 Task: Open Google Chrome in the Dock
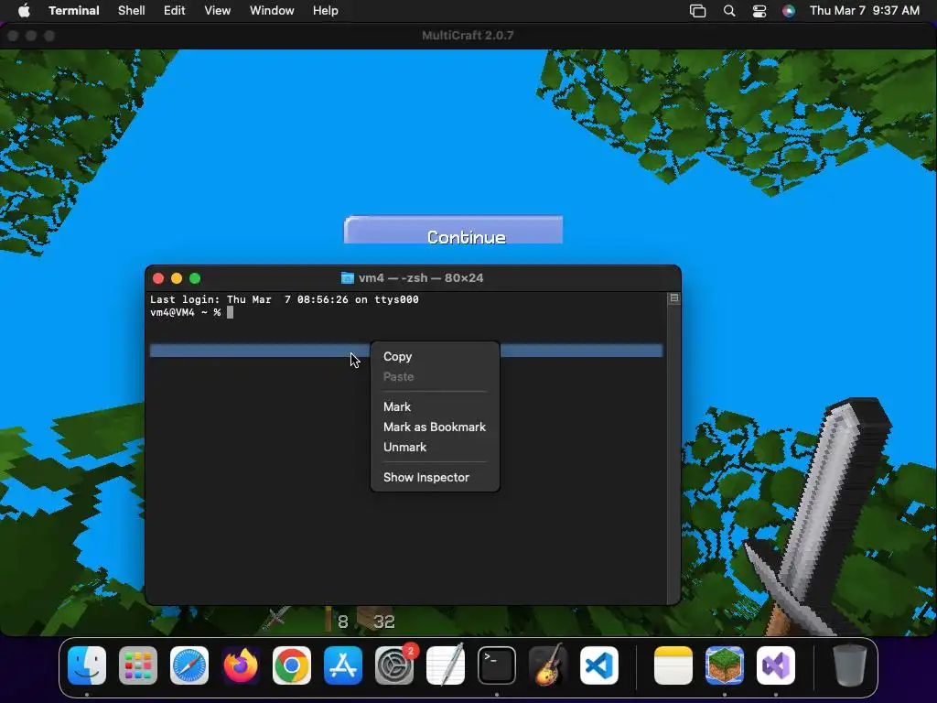tap(292, 665)
